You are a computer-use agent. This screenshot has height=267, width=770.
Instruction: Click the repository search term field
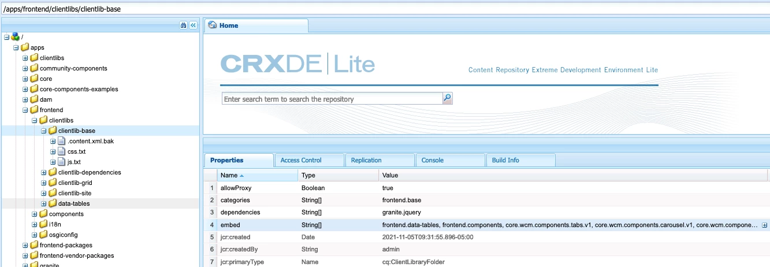click(332, 99)
